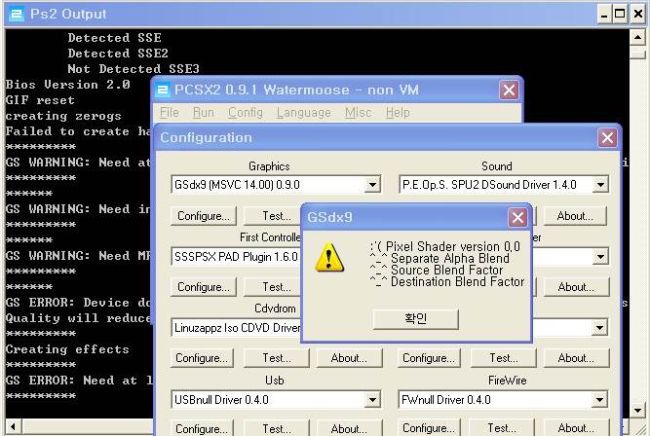This screenshot has height=436, width=650.
Task: Select the Linuzappz Iso CDVD Driver field
Action: pos(236,328)
